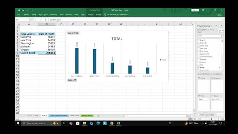The width and height of the screenshot is (238, 134).
Task: Select the California bar in the chart
Action: click(77, 61)
